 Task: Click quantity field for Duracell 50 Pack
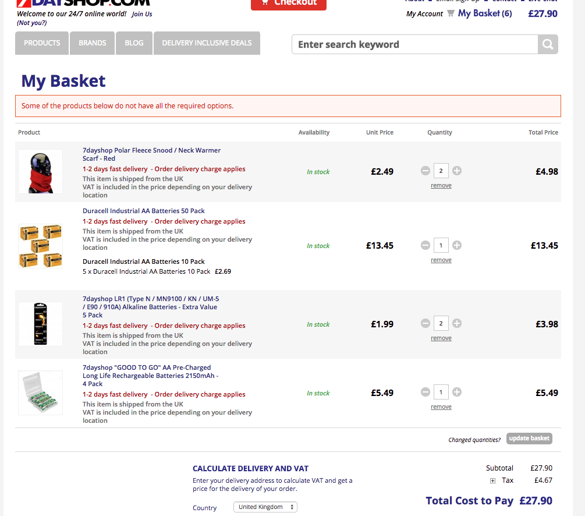(x=441, y=245)
